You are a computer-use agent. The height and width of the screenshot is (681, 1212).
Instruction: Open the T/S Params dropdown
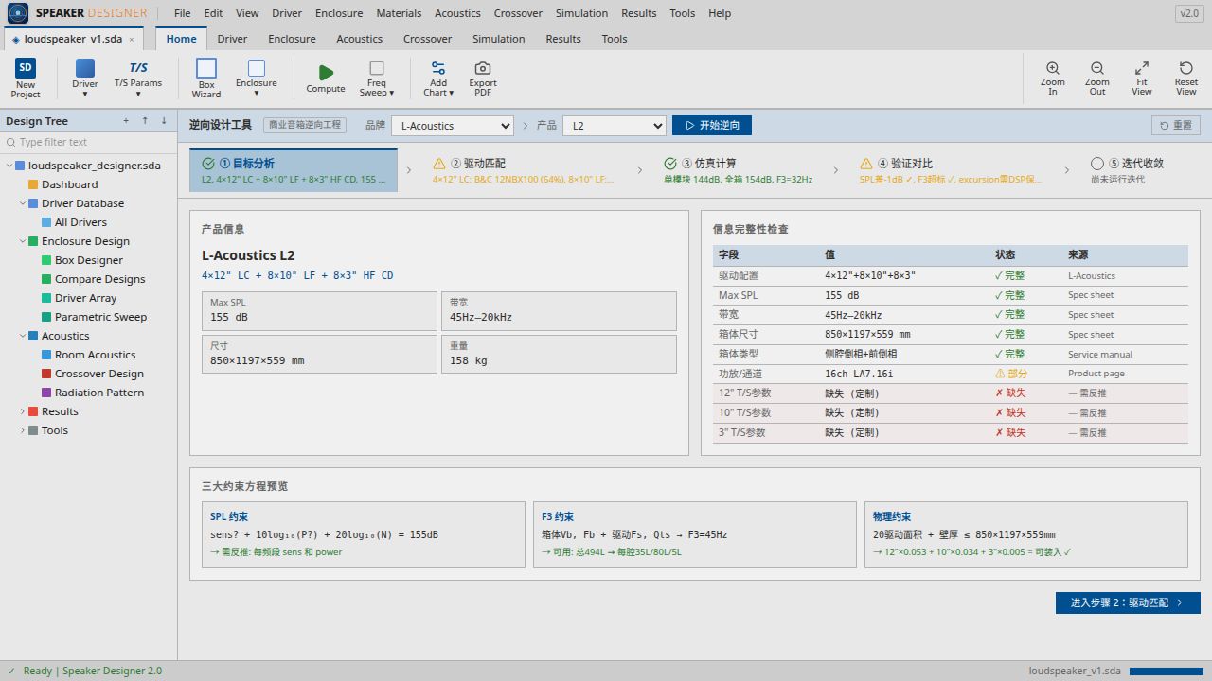click(138, 78)
